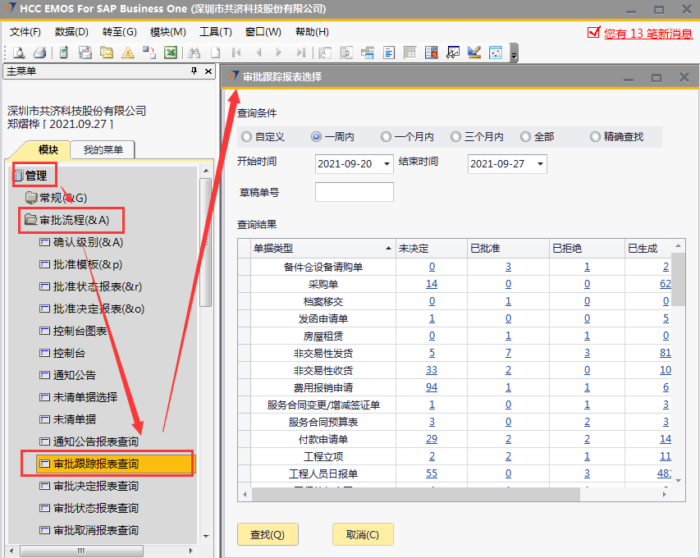Collapse the 审批流程 folder
The width and height of the screenshot is (700, 558).
coord(30,220)
